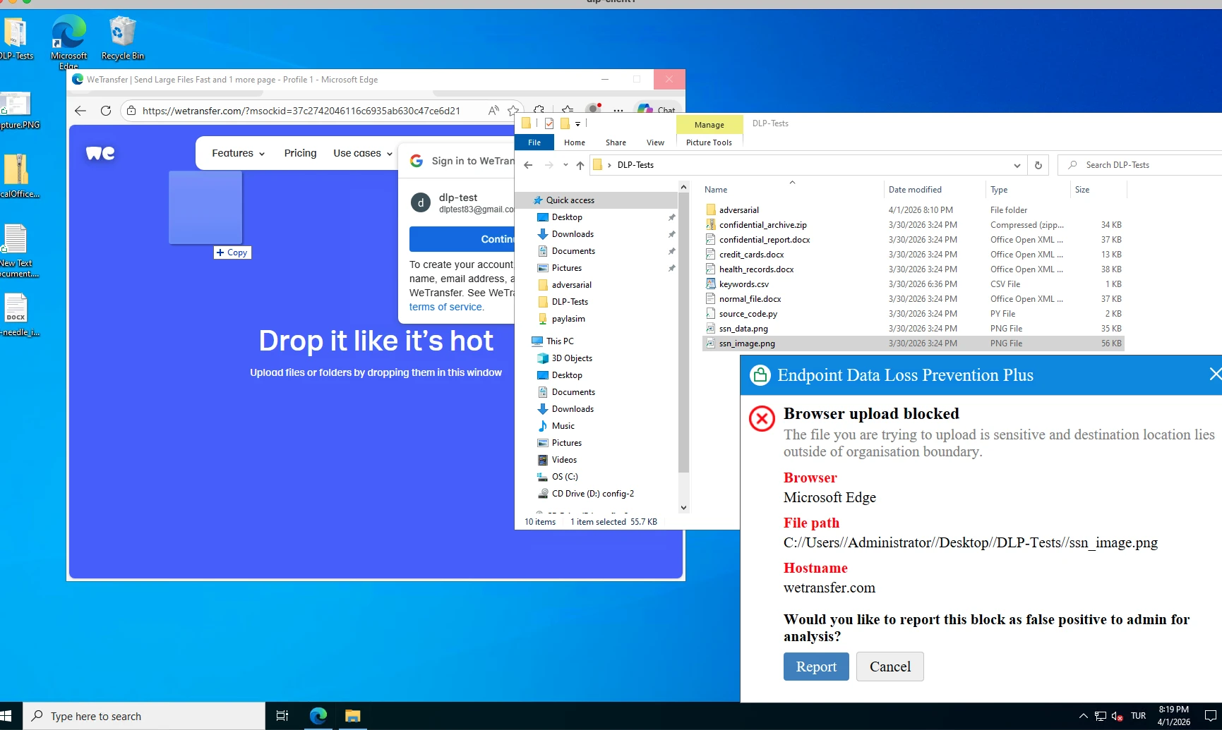The width and height of the screenshot is (1222, 730).
Task: Open OS (C:) drive in navigation pane
Action: (x=565, y=477)
